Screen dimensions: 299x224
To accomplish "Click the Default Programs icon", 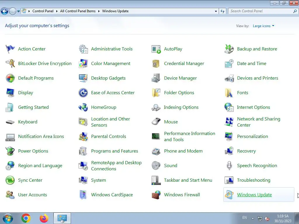I will click(10, 78).
